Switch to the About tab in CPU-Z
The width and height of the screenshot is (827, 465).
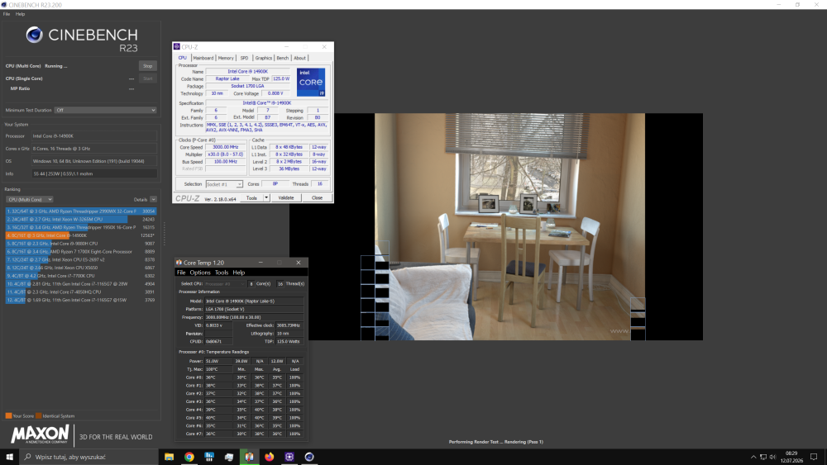pyautogui.click(x=299, y=58)
